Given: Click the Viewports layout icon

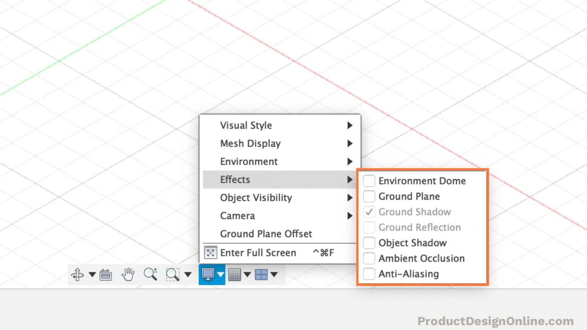Looking at the screenshot, I should coord(261,274).
